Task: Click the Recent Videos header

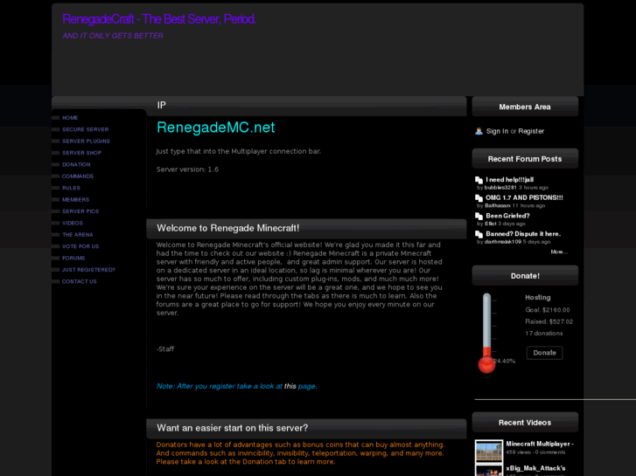Action: click(x=525, y=423)
